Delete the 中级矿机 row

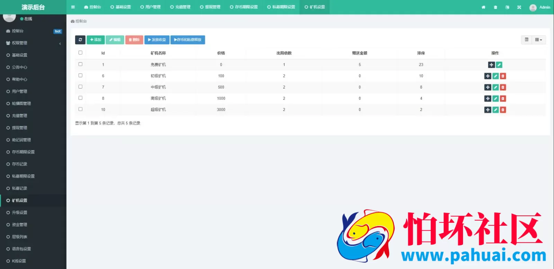coord(503,87)
